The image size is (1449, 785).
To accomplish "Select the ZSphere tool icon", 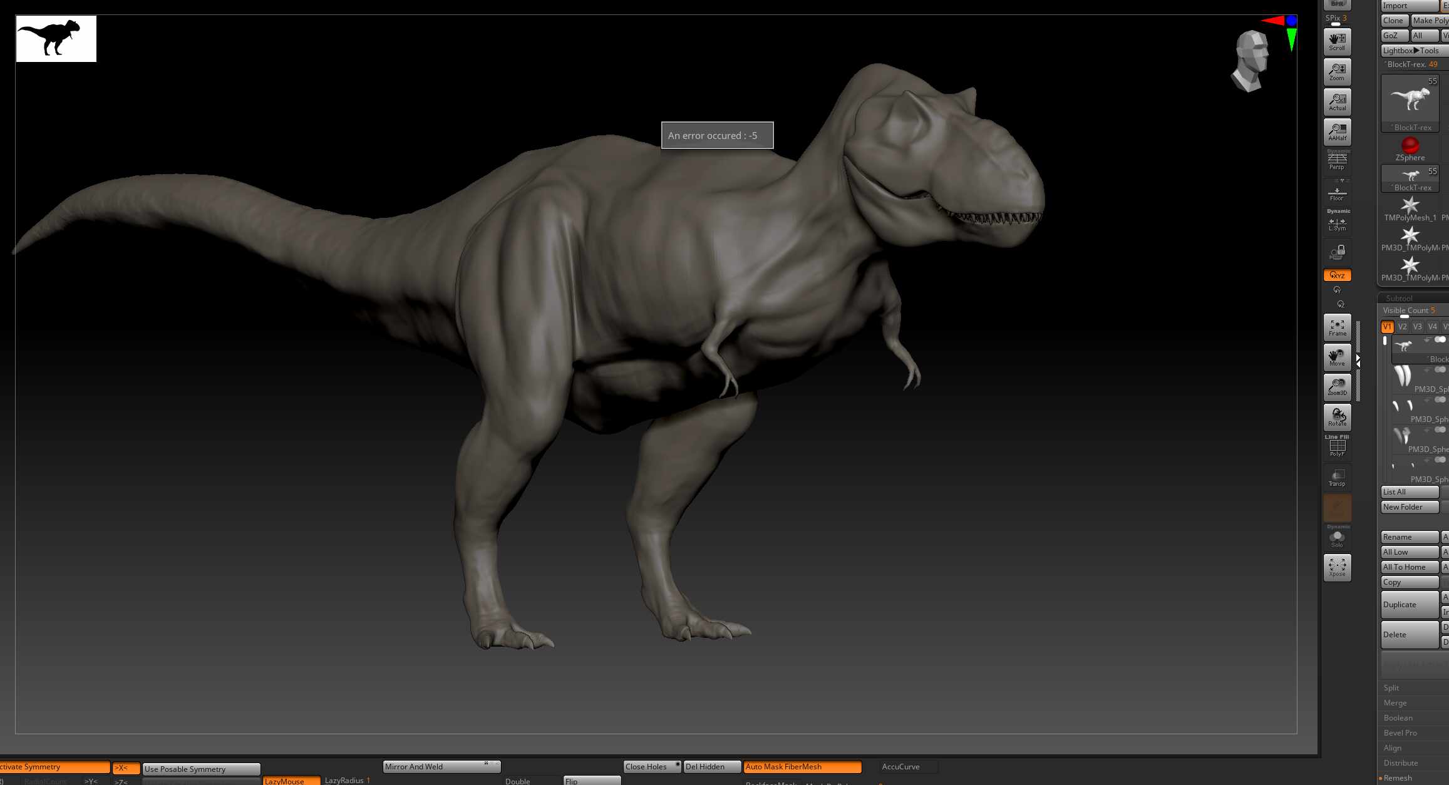I will pos(1410,148).
